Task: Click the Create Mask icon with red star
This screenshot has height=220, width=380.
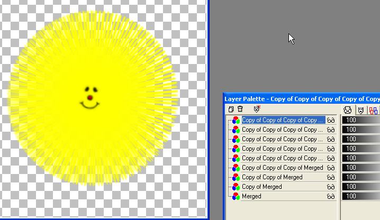Action: [x=257, y=109]
